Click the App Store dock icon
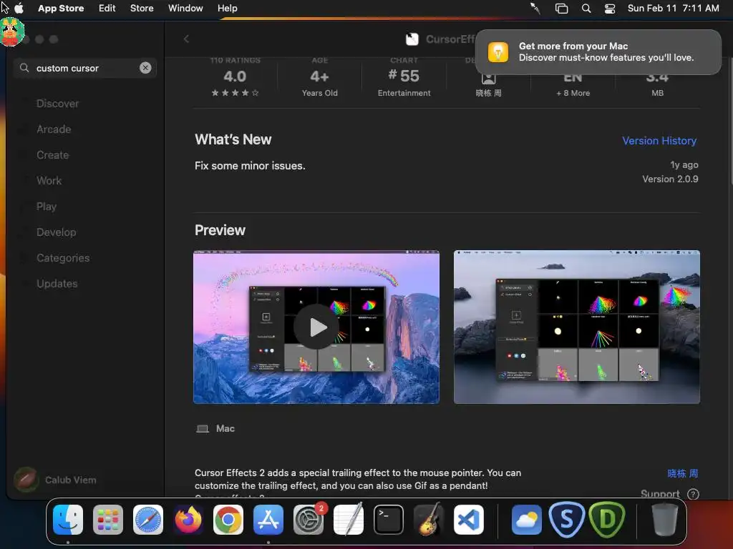Viewport: 733px width, 549px height. [268, 520]
